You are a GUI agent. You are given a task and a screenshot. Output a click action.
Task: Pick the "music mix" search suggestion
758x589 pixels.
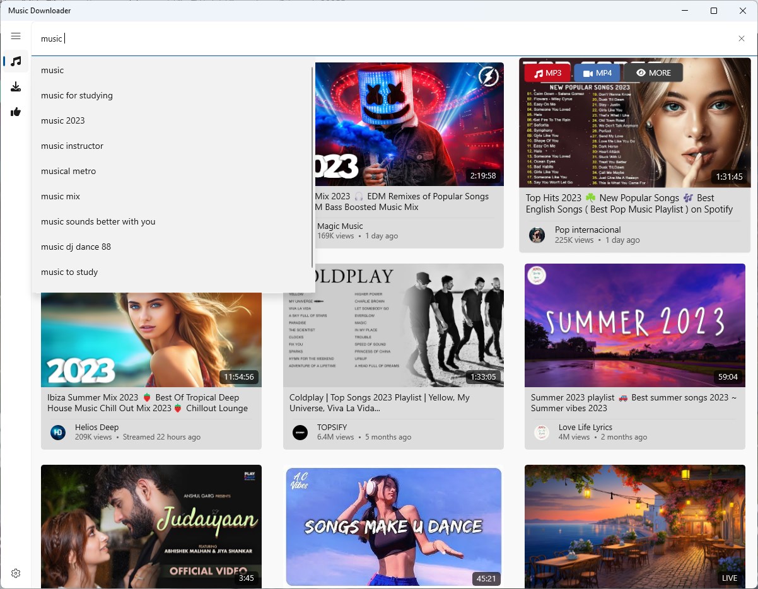61,196
